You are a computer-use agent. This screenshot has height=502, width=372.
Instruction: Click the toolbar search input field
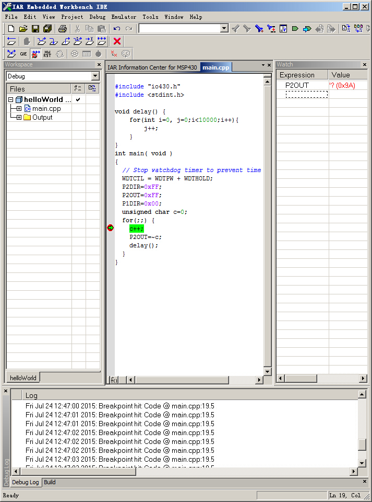180,28
